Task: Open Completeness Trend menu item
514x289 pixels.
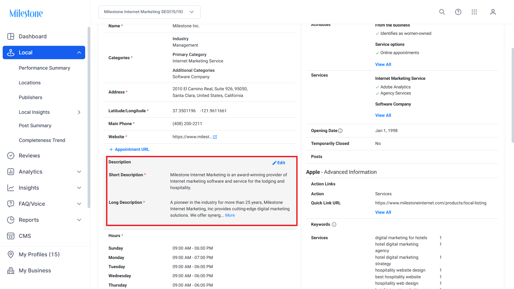Action: pos(42,140)
